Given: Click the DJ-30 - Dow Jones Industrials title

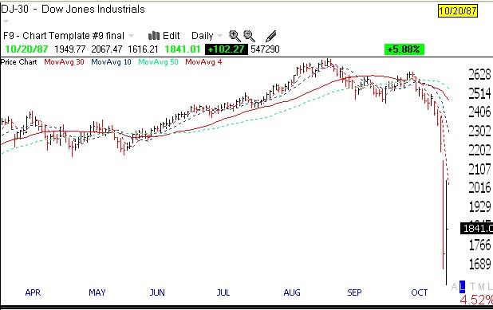Looking at the screenshot, I should pyautogui.click(x=73, y=9).
